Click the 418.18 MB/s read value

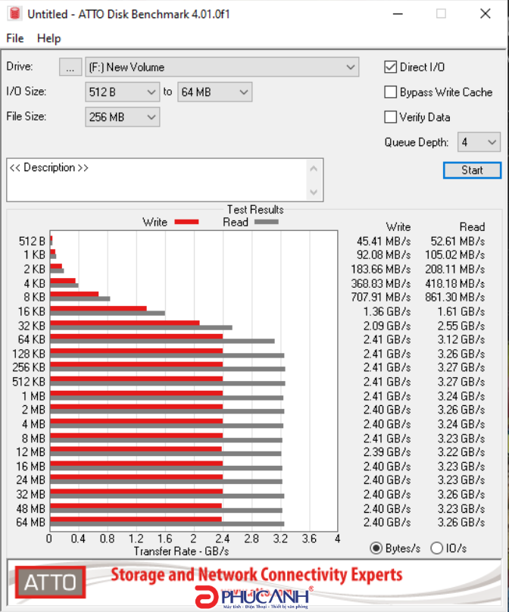pos(455,283)
